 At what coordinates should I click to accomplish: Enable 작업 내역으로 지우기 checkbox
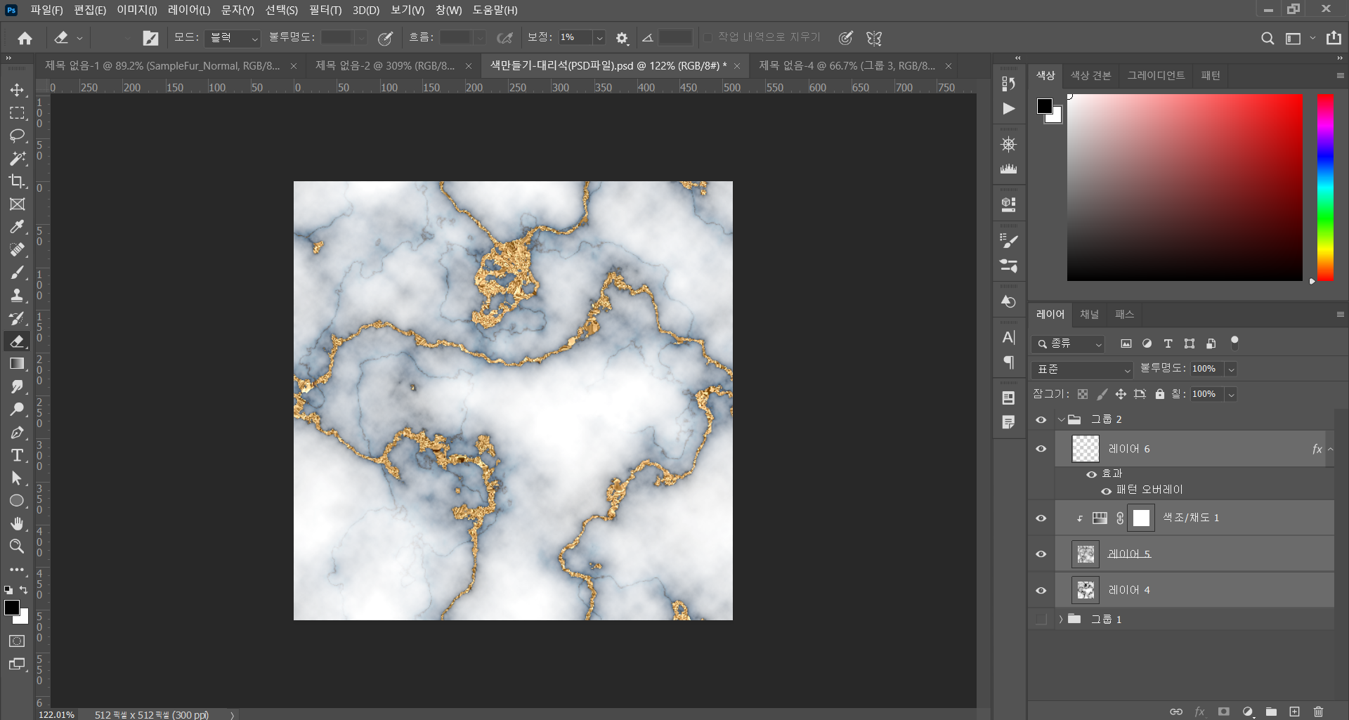[x=708, y=37]
